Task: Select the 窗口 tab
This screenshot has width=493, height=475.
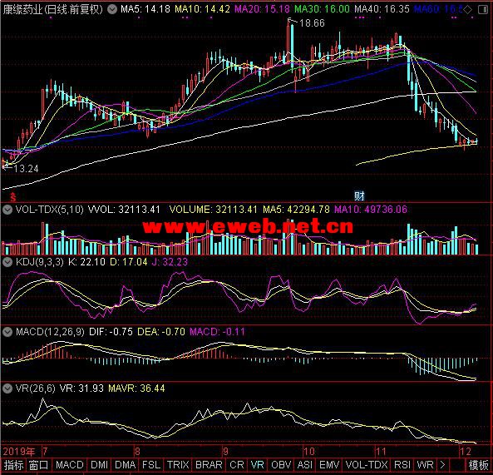Action: [x=39, y=465]
